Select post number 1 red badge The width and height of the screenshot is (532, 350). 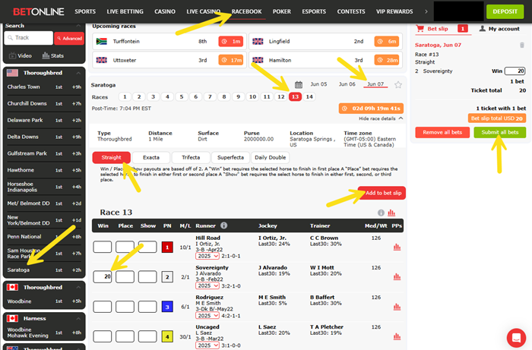(167, 247)
